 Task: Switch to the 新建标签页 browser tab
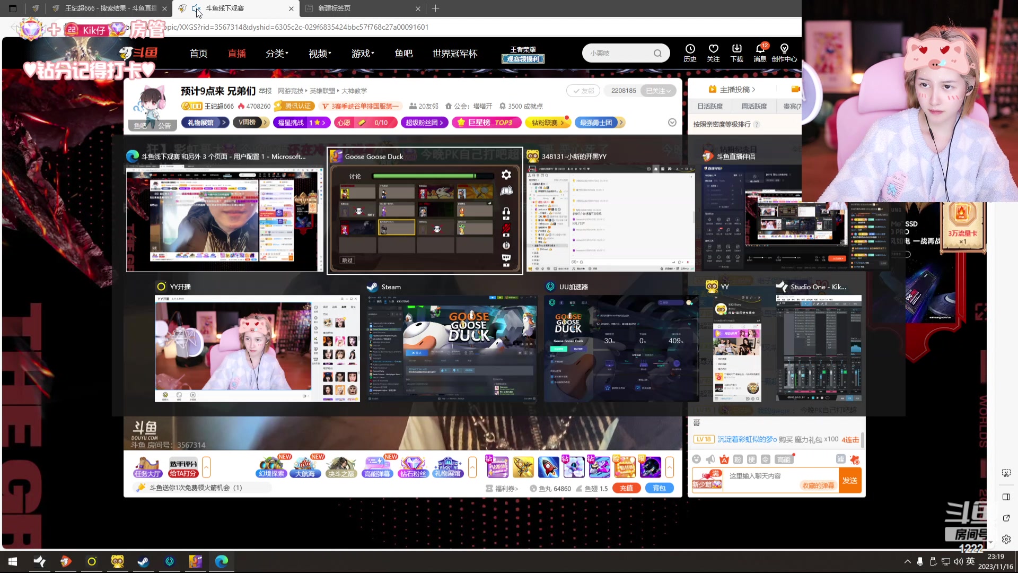pyautogui.click(x=362, y=8)
